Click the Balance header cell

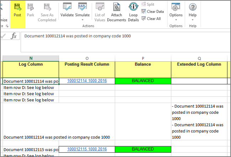pyautogui.click(x=143, y=69)
